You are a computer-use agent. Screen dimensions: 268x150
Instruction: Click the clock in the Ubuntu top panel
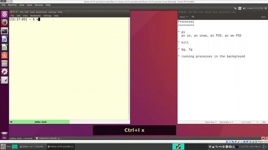click(x=255, y=8)
